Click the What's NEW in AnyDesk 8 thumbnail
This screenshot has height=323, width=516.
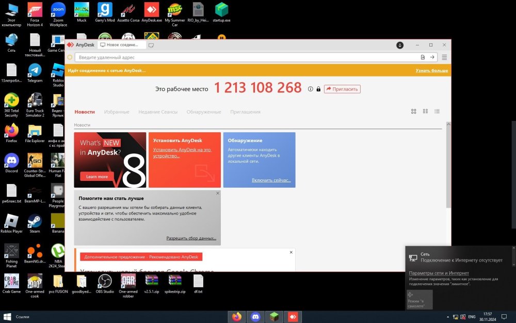110,160
